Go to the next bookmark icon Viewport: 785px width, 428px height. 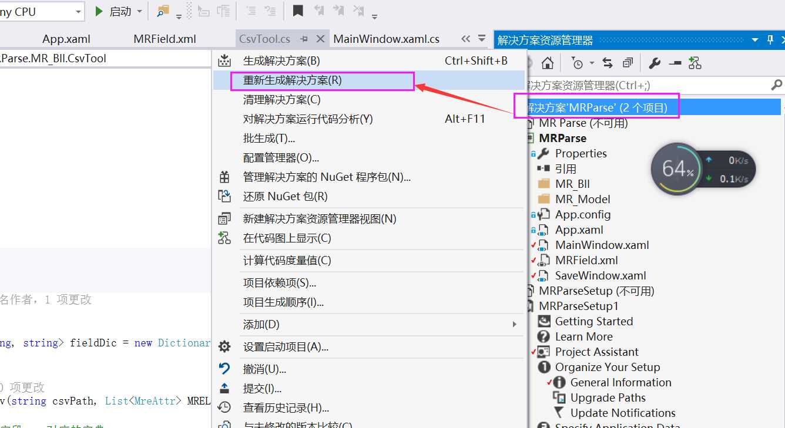[338, 11]
